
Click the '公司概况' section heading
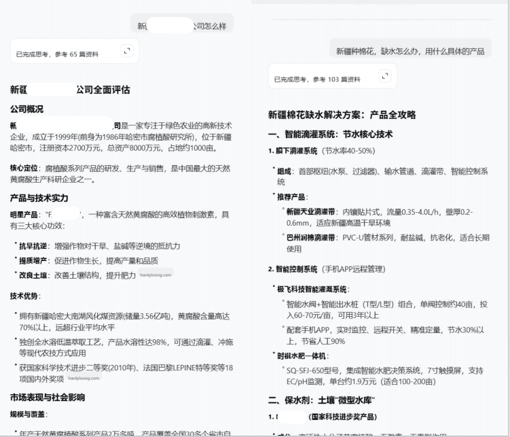(x=26, y=109)
